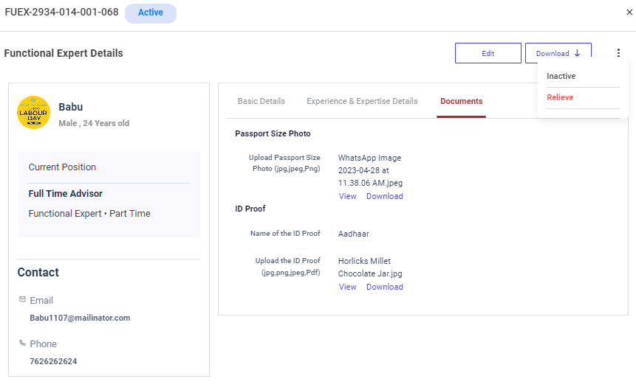The height and width of the screenshot is (387, 636).
Task: Click the phone icon in Contact
Action: point(22,344)
